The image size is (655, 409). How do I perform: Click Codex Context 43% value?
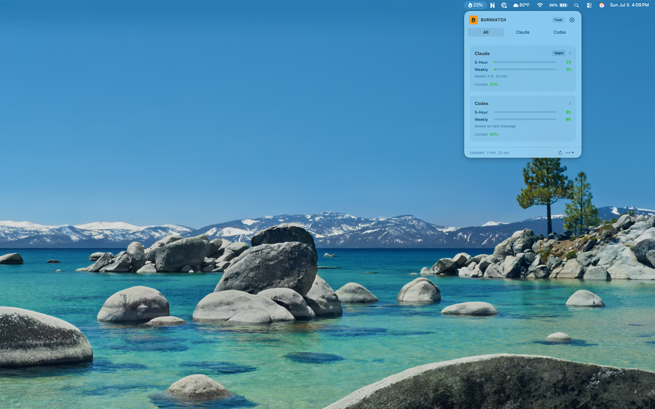[494, 135]
